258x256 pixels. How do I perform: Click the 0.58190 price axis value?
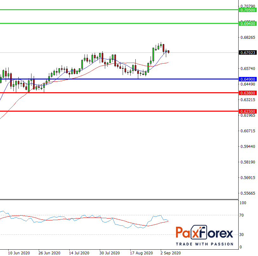point(248,162)
